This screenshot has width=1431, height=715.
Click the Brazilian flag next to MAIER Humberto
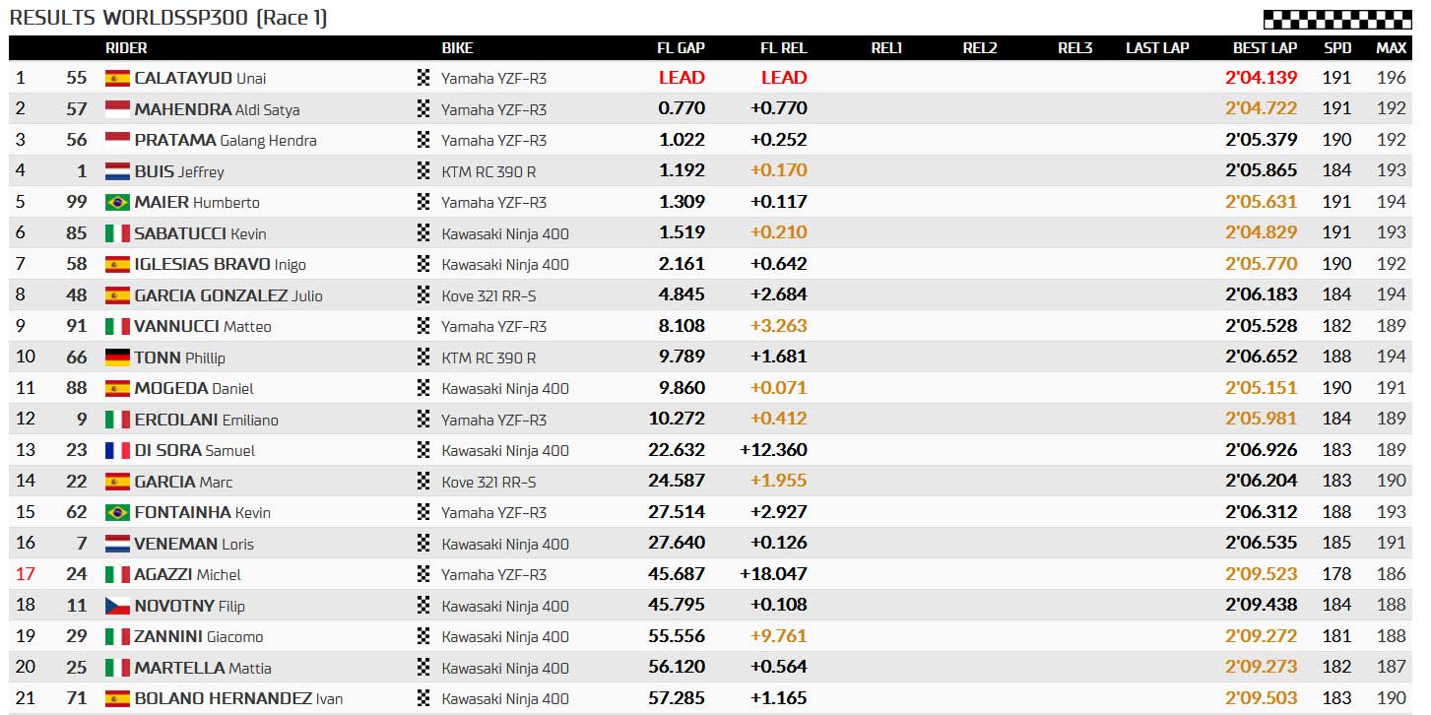pos(117,202)
